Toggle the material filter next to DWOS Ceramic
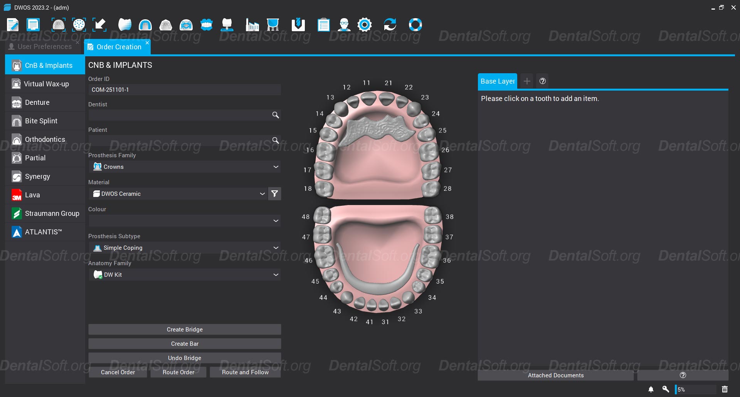The width and height of the screenshot is (740, 397). pos(274,194)
